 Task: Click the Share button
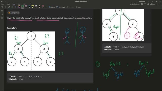coord(153,4)
